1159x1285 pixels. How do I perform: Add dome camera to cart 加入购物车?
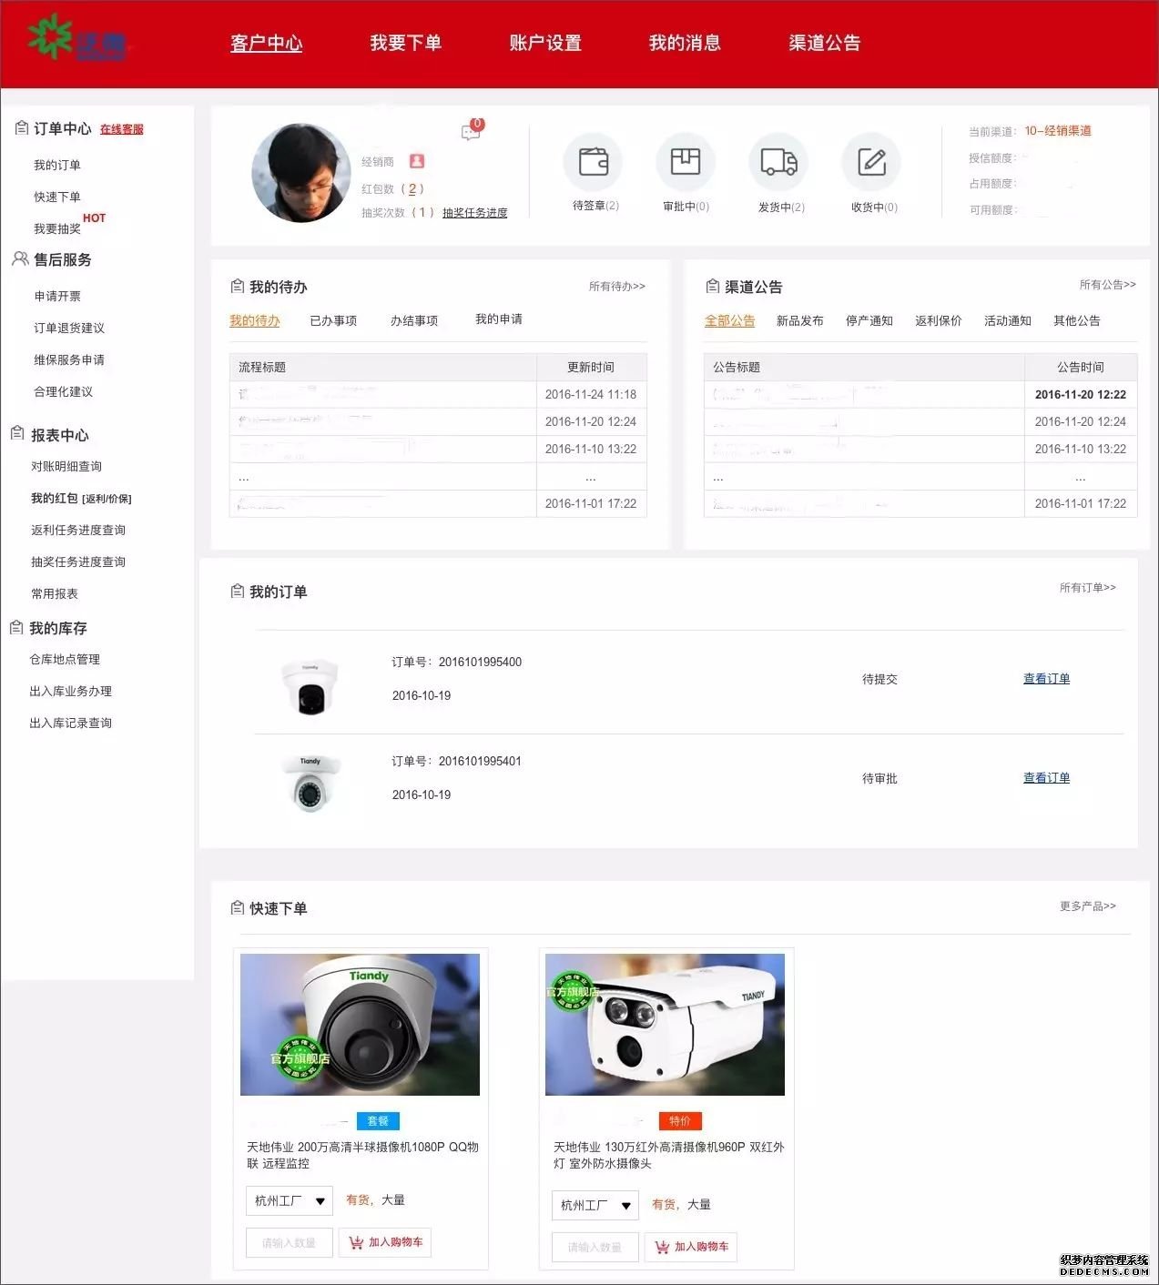pos(385,1242)
